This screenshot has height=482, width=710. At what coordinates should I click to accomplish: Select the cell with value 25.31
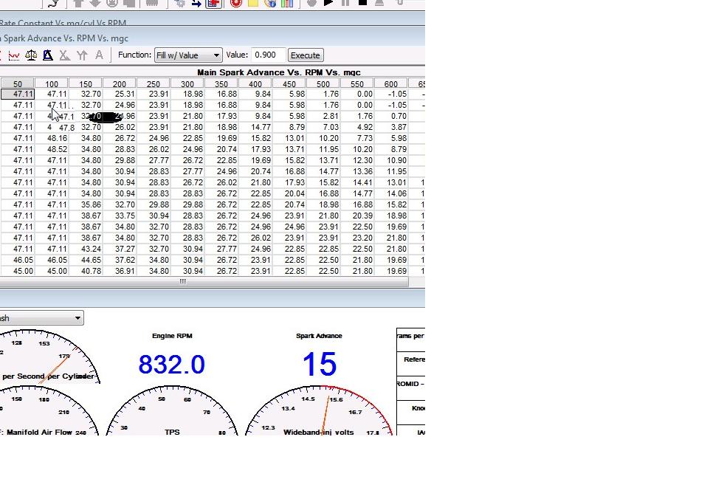[120, 94]
